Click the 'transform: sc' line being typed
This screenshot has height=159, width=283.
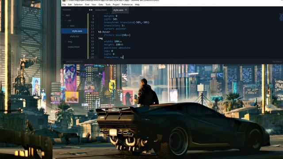coord(114,57)
